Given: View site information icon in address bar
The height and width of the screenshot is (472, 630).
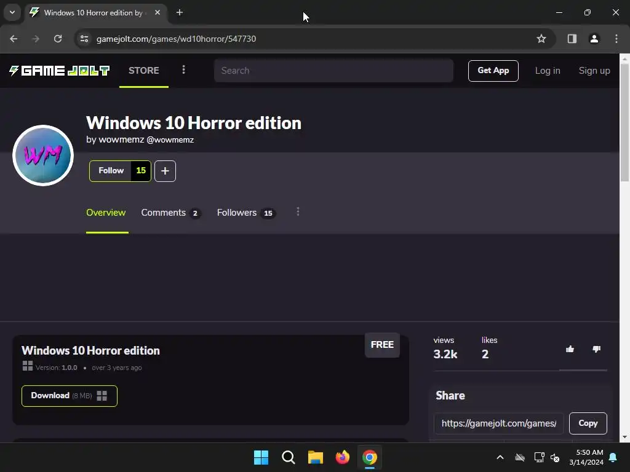Looking at the screenshot, I should 84,39.
